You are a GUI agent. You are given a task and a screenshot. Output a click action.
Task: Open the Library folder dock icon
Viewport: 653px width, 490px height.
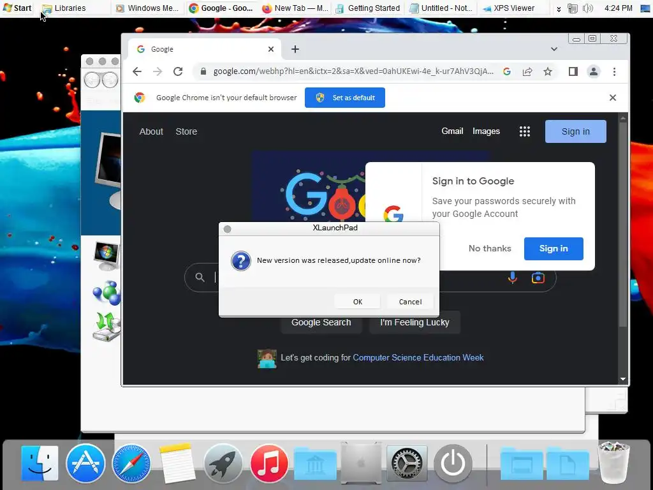click(x=315, y=464)
